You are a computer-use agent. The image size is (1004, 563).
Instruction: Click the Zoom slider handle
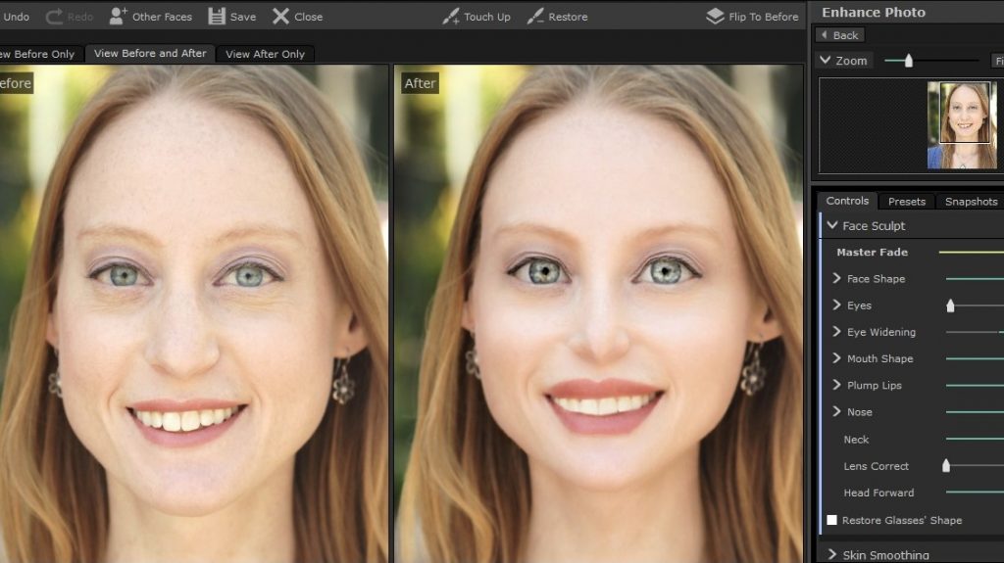(909, 61)
